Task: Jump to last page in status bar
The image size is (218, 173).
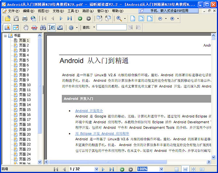Action: (x=111, y=169)
